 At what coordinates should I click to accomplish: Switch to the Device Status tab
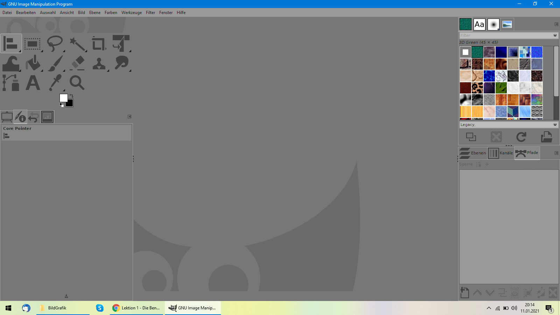pos(20,117)
